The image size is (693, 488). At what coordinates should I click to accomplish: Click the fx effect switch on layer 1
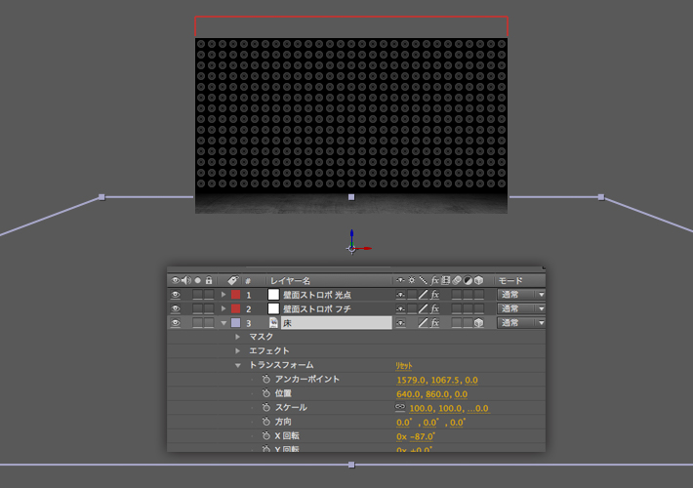[x=435, y=295]
